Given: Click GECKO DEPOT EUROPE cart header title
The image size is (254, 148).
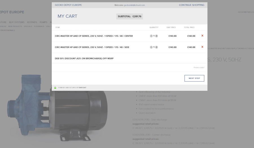Looking at the screenshot, I should 68,5.
